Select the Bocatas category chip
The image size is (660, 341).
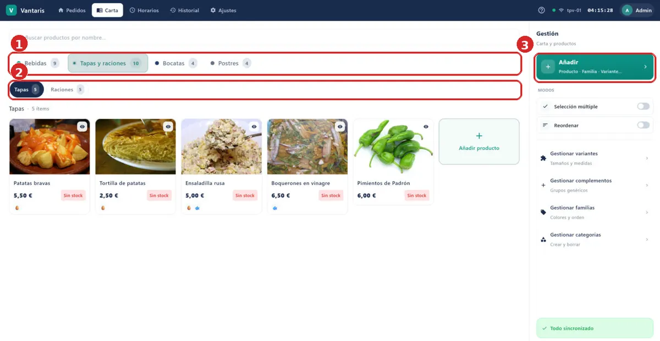pos(176,63)
